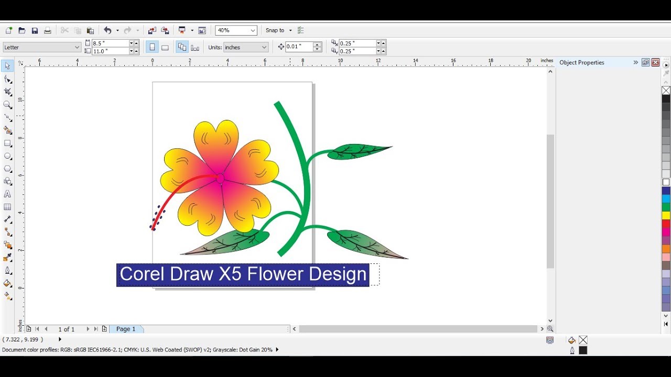Open the Letter page size dropdown
Viewport: 671px width, 377px height.
click(77, 47)
